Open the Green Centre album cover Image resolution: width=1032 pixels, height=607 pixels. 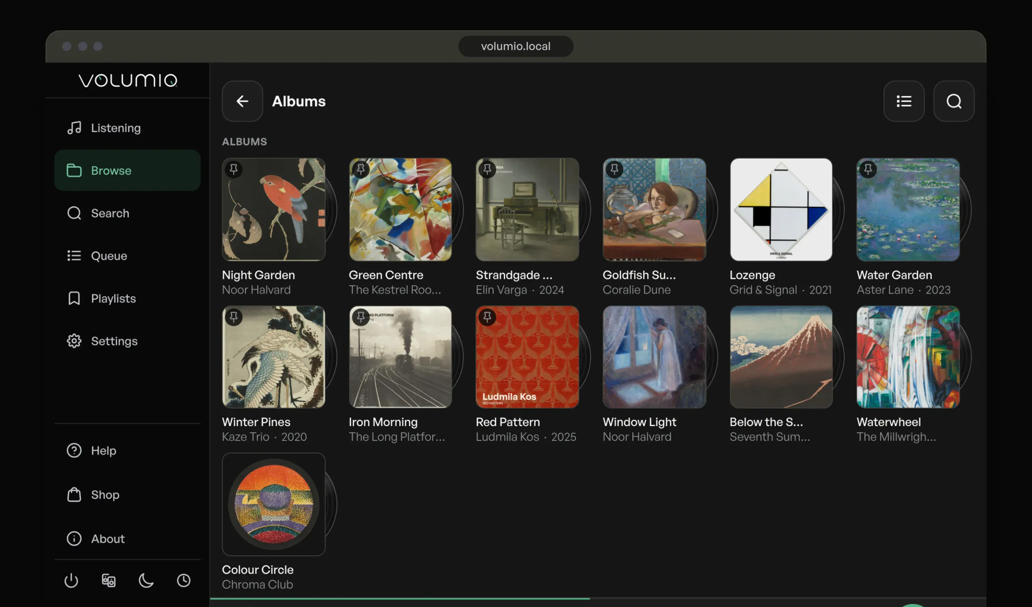point(401,209)
